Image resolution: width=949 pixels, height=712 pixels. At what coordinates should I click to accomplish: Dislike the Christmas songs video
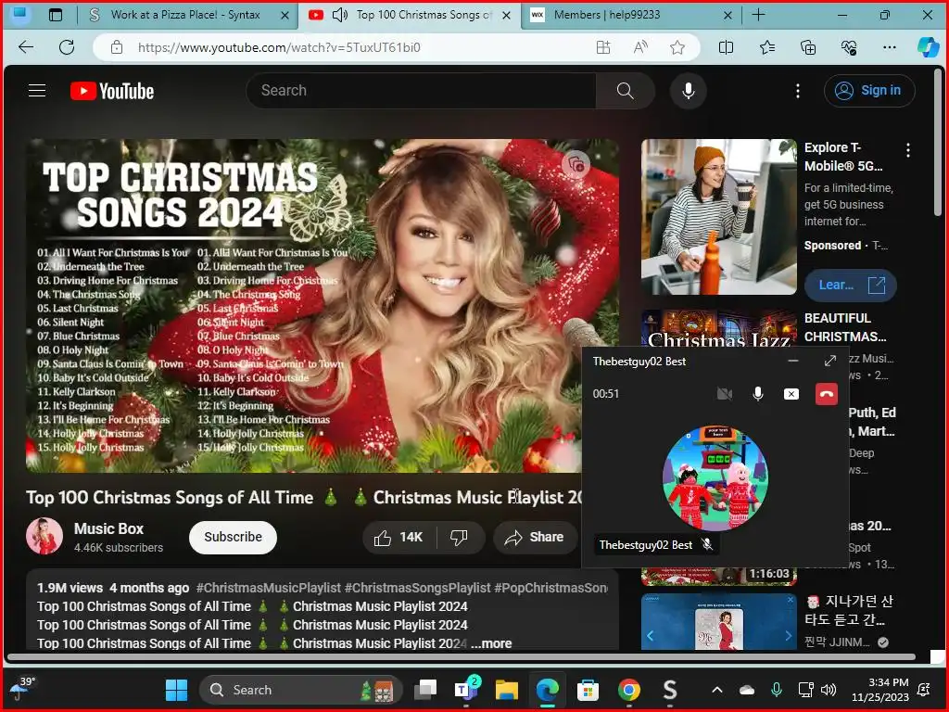click(460, 537)
